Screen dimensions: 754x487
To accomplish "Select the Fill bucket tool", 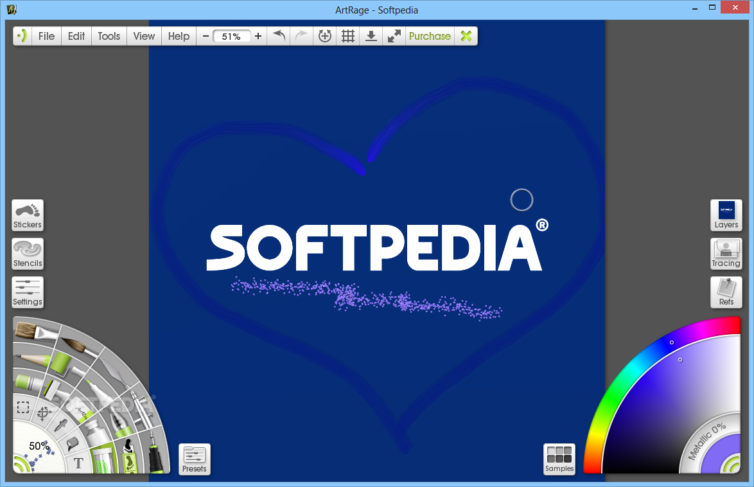I will pyautogui.click(x=72, y=443).
